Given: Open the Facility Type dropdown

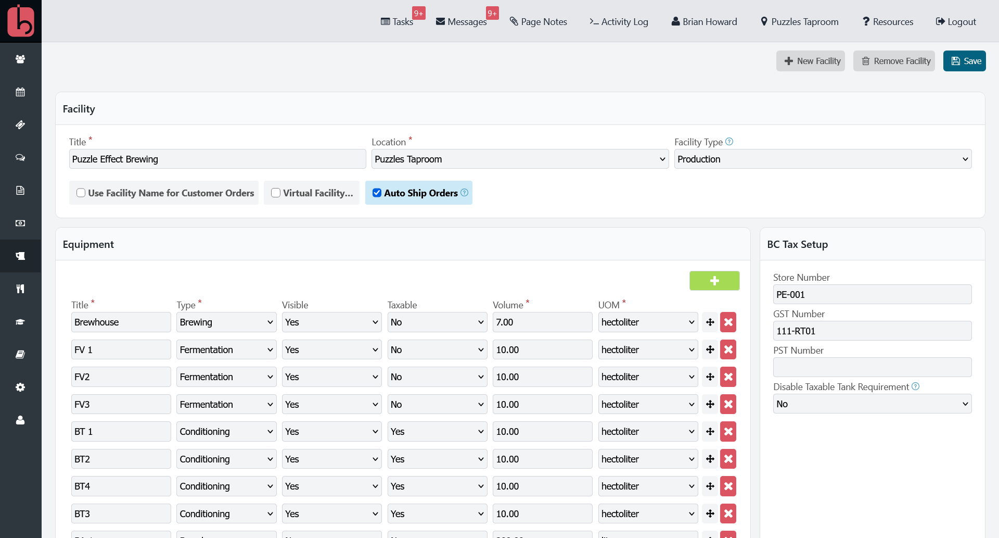Looking at the screenshot, I should tap(823, 159).
